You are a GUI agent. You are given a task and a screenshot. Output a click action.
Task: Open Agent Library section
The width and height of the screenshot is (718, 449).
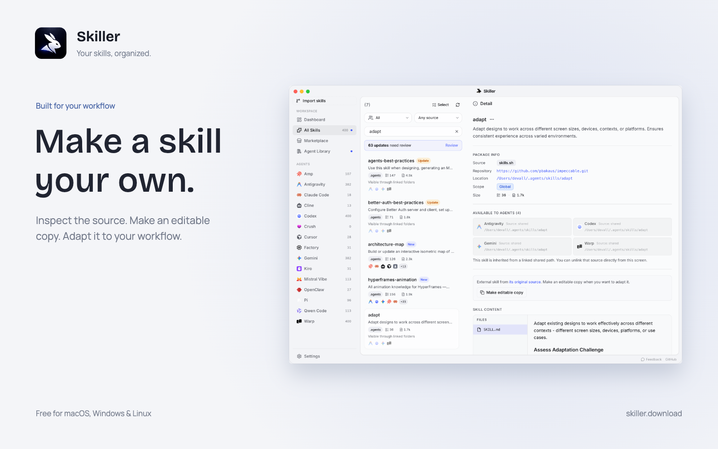(324, 151)
